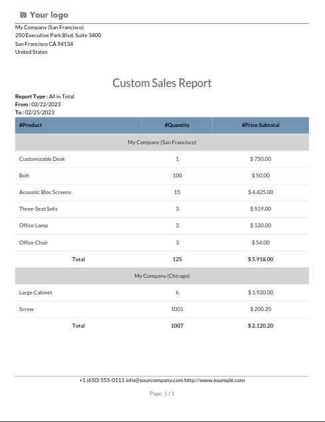Click the Report Type All in Total line
Viewport: 325px width, 422px height.
[45, 96]
